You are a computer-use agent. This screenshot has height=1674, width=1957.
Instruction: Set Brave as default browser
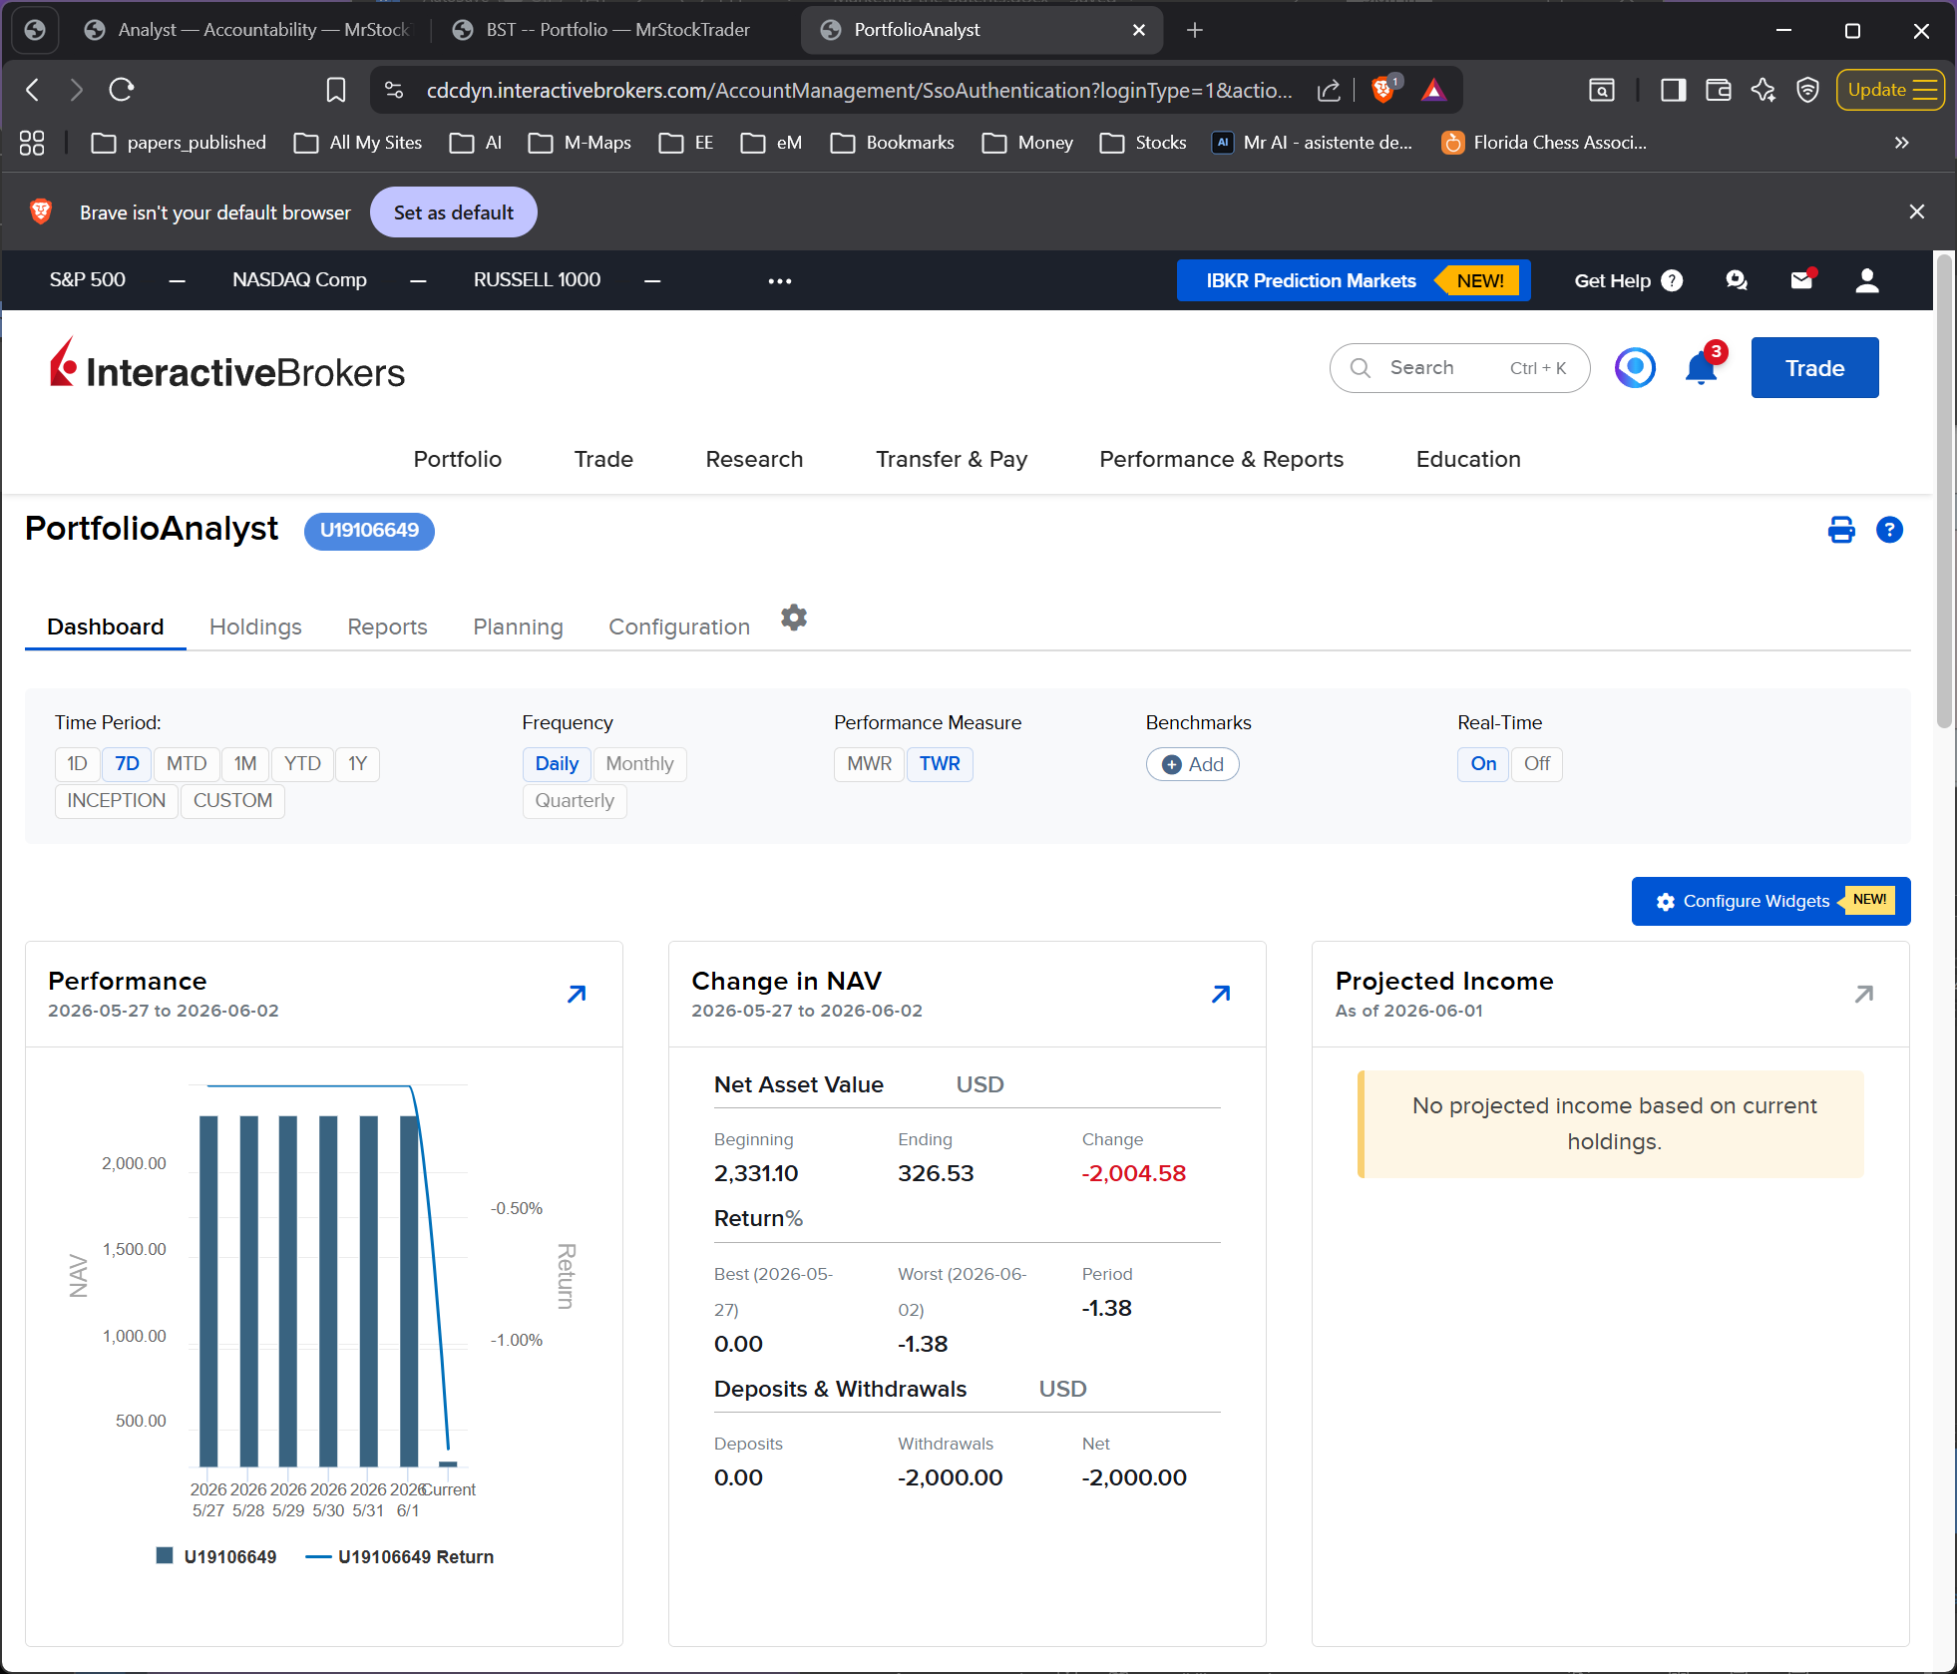click(x=453, y=212)
